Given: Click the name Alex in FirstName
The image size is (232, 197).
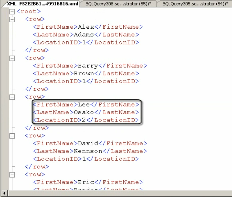Looking at the screenshot, I should pos(86,27).
